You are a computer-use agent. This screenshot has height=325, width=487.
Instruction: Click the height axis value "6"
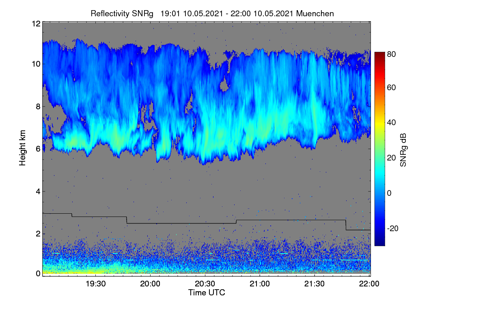pos(38,149)
